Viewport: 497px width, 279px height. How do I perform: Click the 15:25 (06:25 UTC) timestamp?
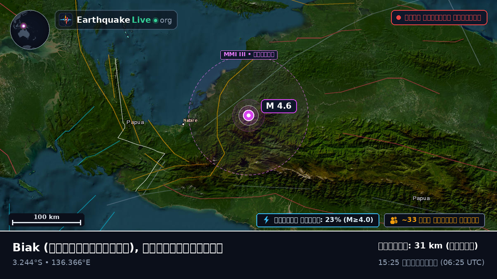click(x=431, y=262)
